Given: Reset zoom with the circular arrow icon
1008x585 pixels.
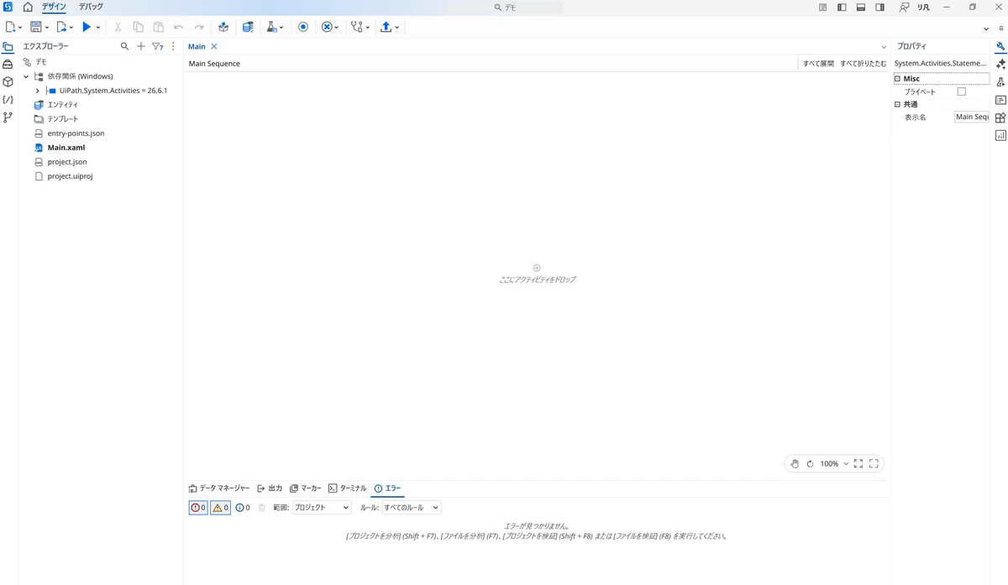Looking at the screenshot, I should coord(811,463).
